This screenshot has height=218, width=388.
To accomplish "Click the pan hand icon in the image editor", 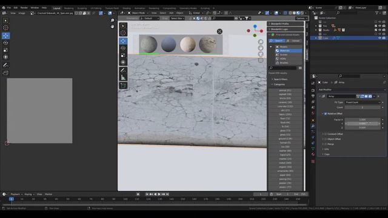I will (x=112, y=27).
